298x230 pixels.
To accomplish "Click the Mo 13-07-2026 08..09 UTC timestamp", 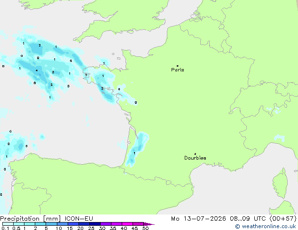I will click(219, 219).
